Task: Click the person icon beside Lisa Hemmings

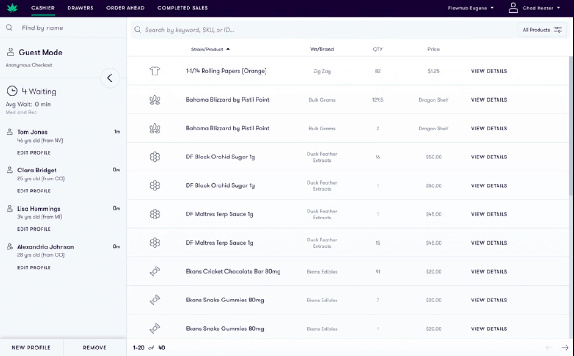Action: [x=10, y=209]
